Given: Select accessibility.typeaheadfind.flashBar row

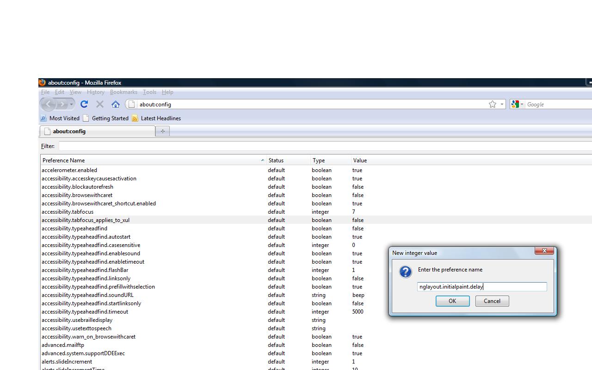Looking at the screenshot, I should 316,270.
